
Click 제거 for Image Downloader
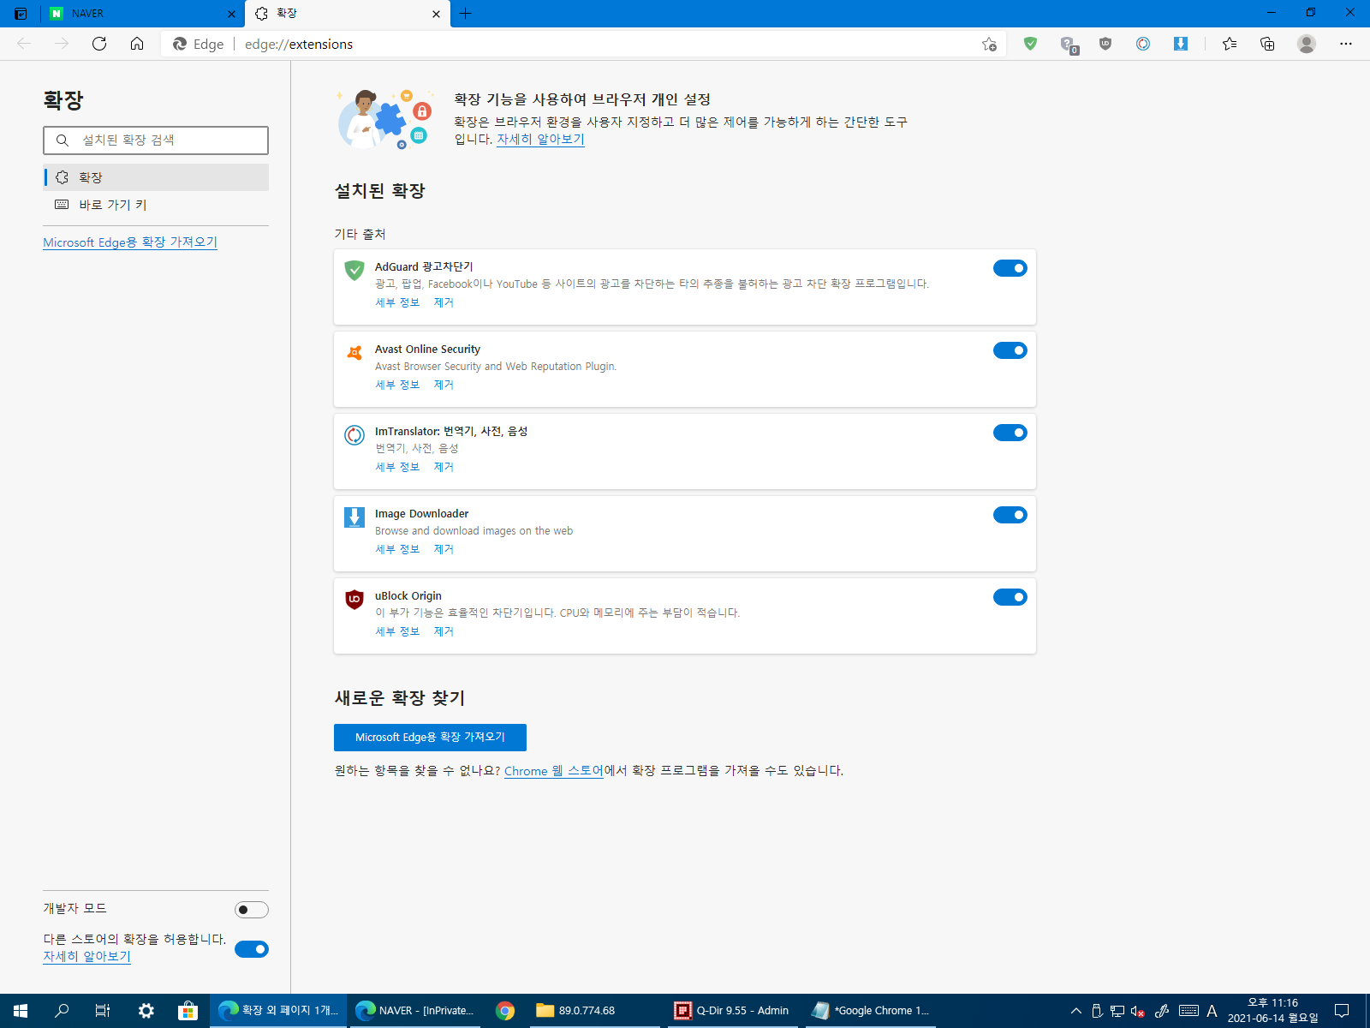pos(444,549)
